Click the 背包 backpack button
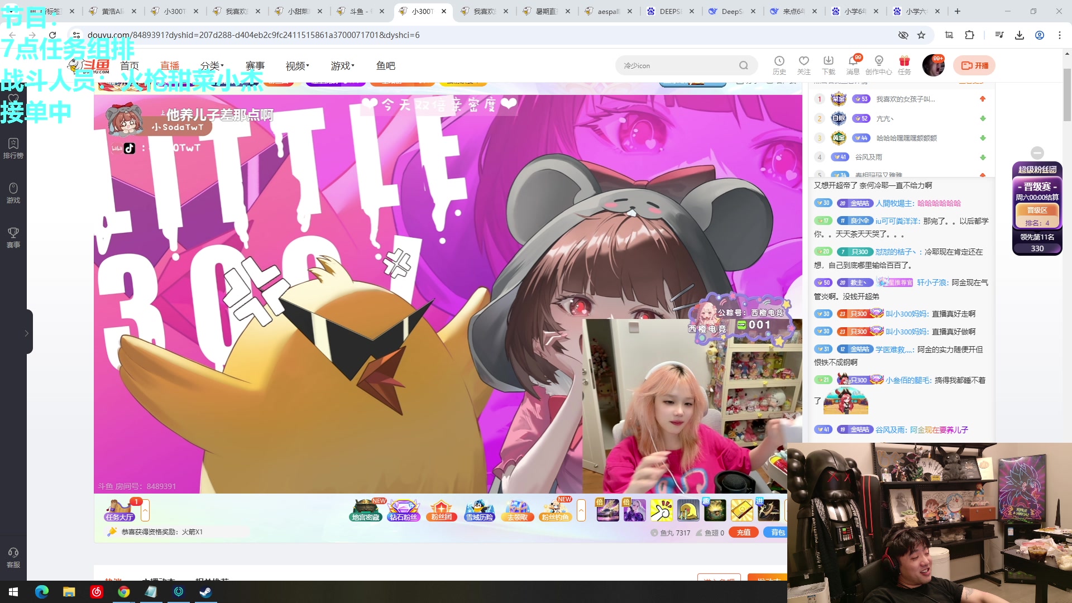1072x603 pixels. 776,533
